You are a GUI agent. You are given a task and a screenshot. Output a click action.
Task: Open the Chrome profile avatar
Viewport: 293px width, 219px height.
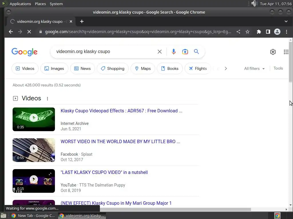277,32
